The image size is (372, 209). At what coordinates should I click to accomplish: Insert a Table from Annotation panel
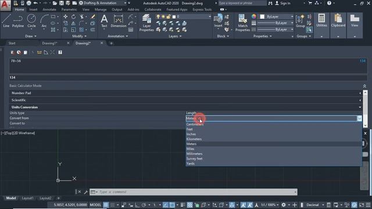click(131, 30)
